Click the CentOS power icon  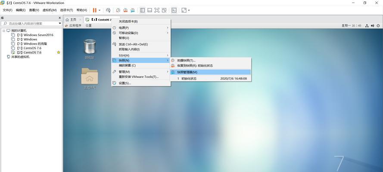(378, 25)
